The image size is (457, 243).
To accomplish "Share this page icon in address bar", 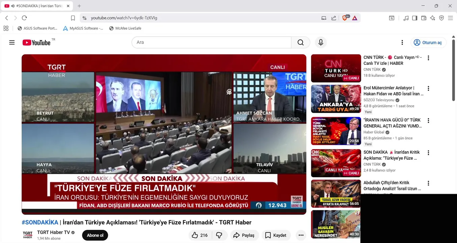I will coord(334,18).
